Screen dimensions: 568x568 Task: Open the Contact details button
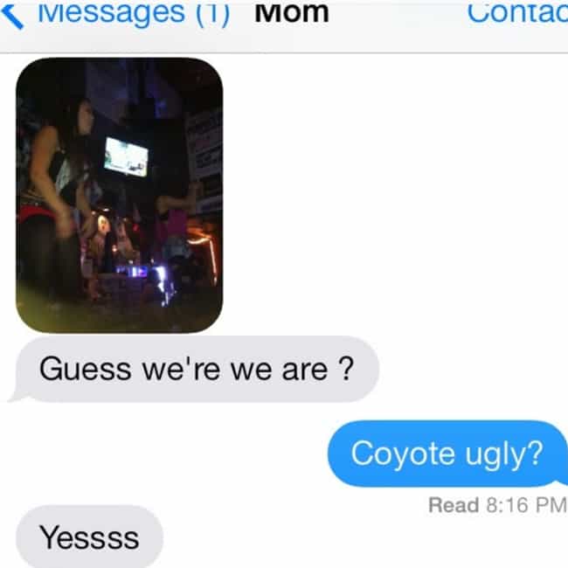pyautogui.click(x=517, y=12)
